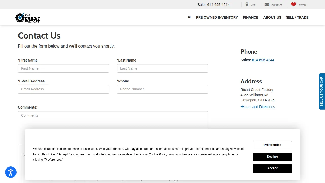
Task: Focus the Last Name field
Action: [x=162, y=68]
